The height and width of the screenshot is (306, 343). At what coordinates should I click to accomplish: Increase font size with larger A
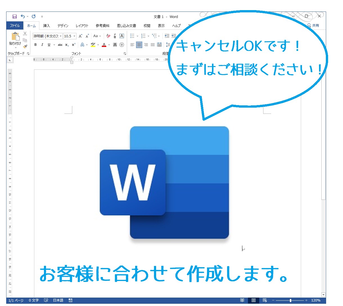point(81,36)
